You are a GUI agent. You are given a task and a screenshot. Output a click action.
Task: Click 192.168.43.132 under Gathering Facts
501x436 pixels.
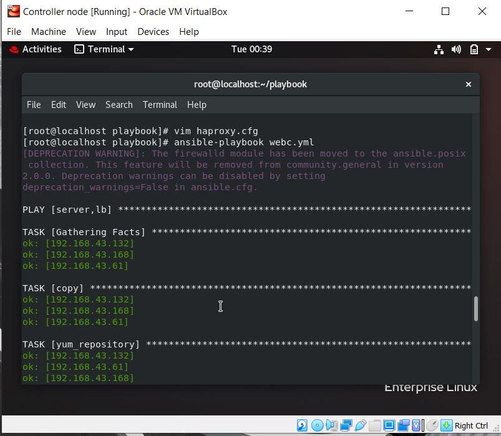click(x=89, y=243)
